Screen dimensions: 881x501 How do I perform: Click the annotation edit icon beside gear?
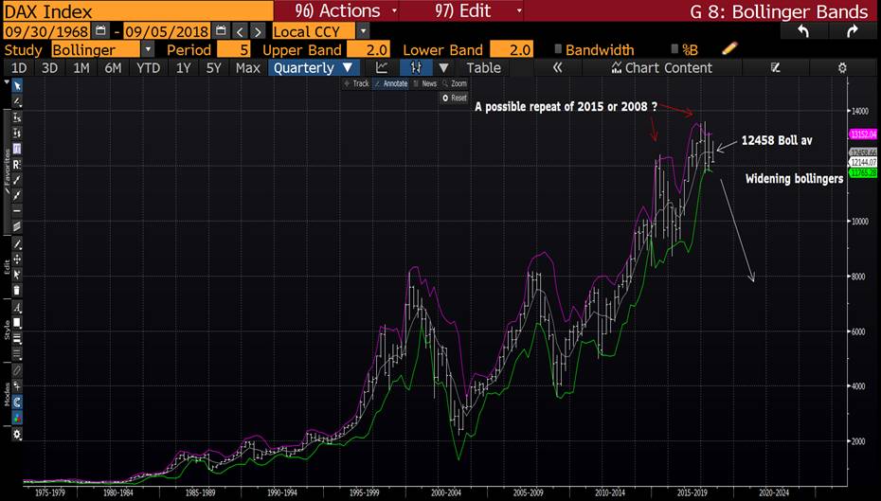coord(775,68)
